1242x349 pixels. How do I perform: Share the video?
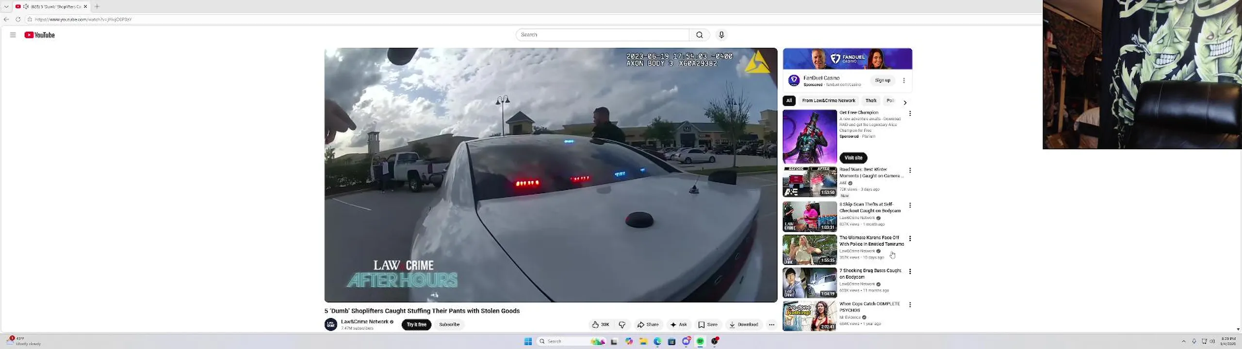pyautogui.click(x=648, y=325)
